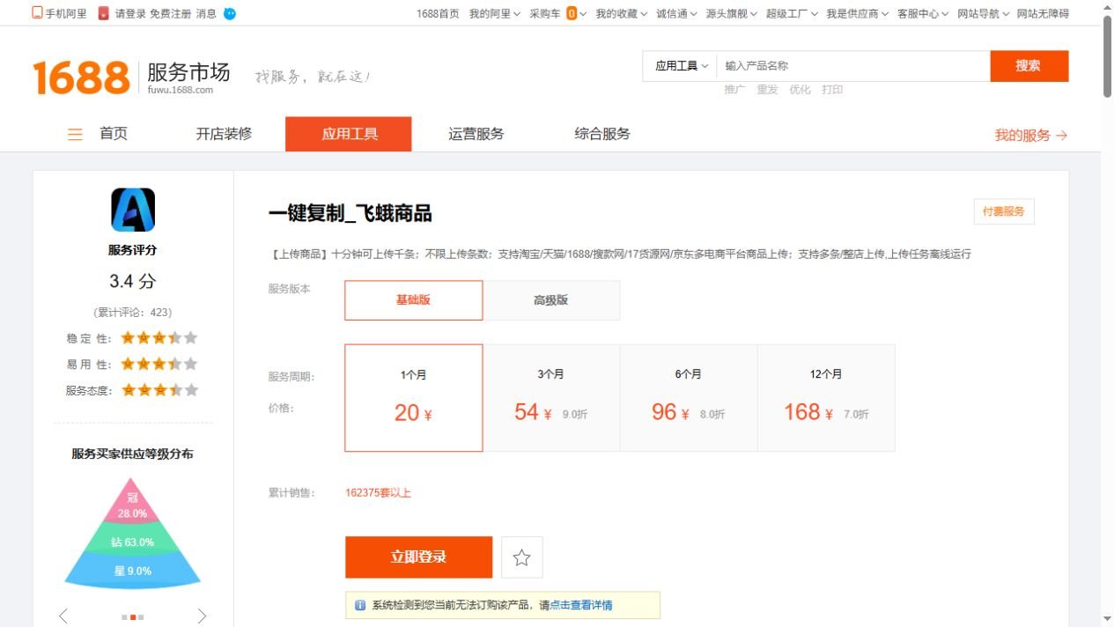The image size is (1114, 627).
Task: Click the 采购车 link
Action: pos(545,13)
